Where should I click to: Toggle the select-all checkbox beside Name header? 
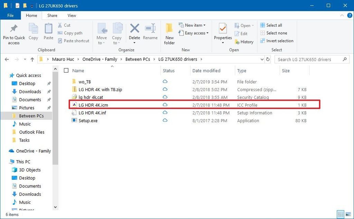pos(66,70)
